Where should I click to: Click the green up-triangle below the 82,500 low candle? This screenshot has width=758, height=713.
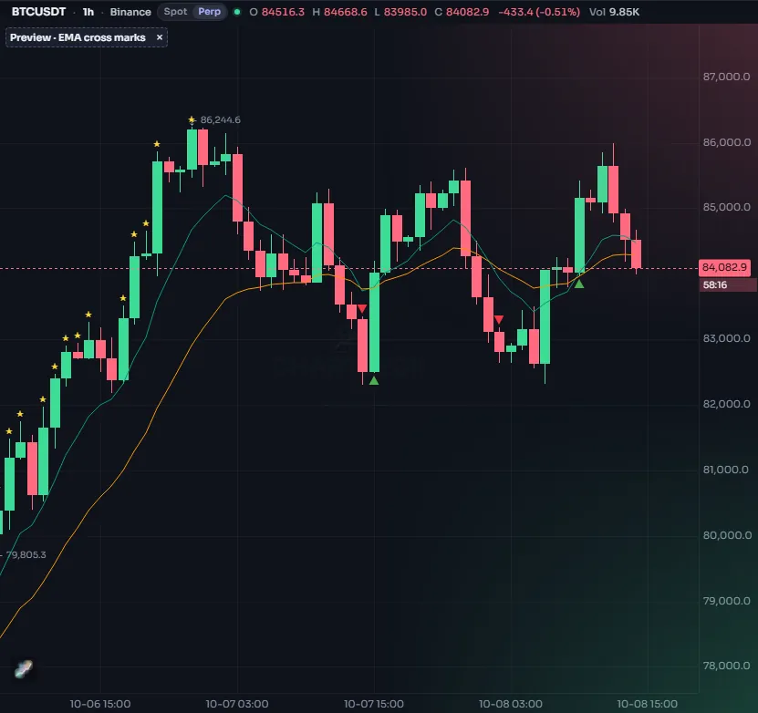pyautogui.click(x=374, y=380)
